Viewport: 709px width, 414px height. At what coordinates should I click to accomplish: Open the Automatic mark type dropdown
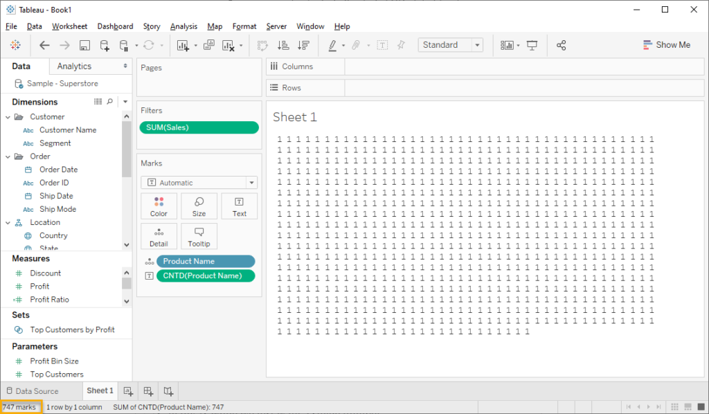coord(199,183)
